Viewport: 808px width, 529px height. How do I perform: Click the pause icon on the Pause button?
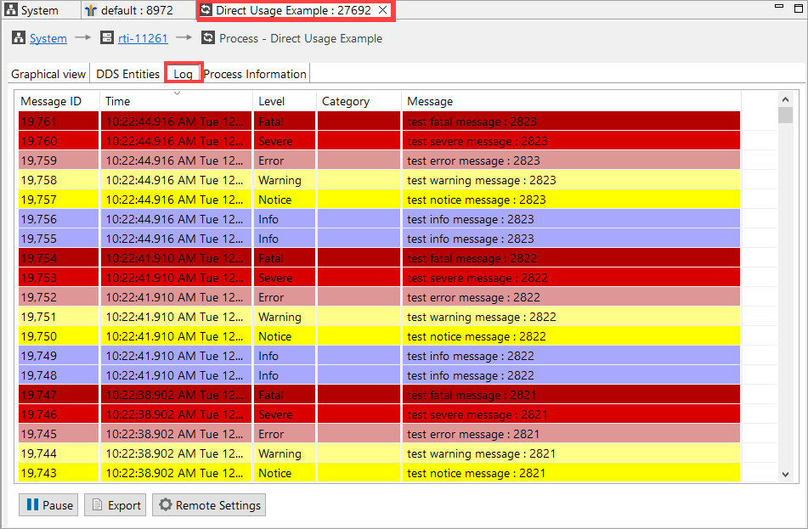tap(32, 504)
